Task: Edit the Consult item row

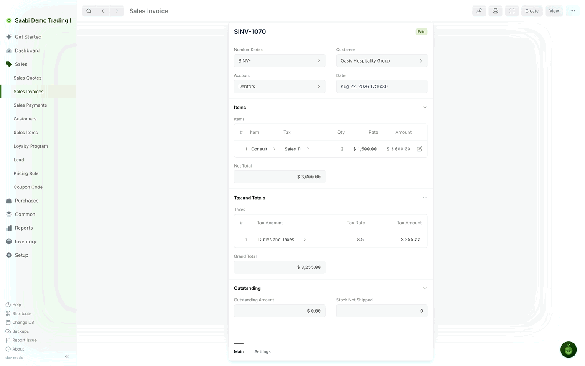Action: click(420, 149)
